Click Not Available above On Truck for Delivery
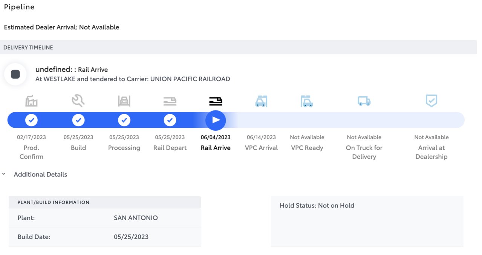The width and height of the screenshot is (482, 255). click(x=364, y=137)
